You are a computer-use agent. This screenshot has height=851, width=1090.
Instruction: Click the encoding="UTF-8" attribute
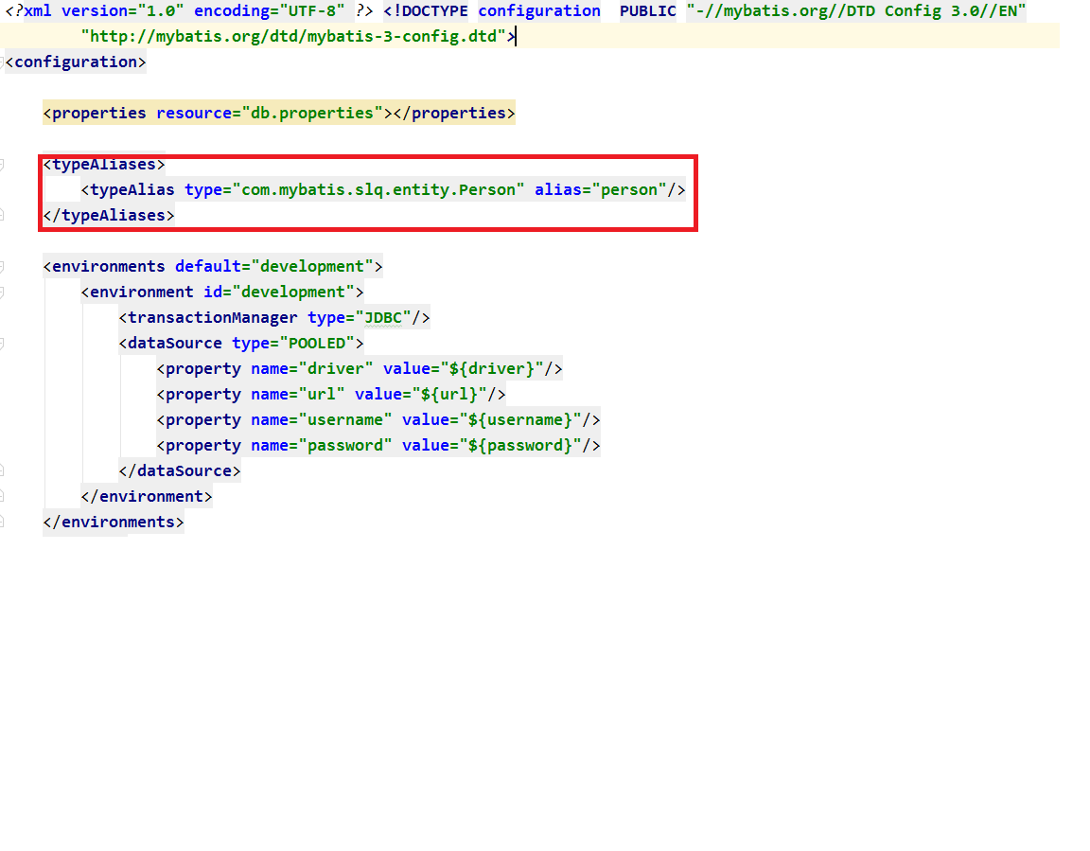(269, 11)
